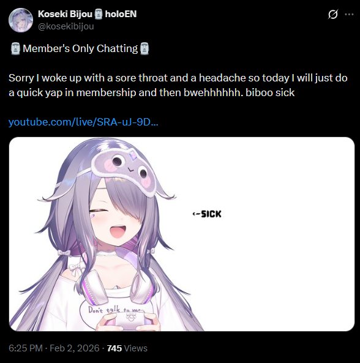The height and width of the screenshot is (363, 360).
Task: Click the moai emoji in the display name
Action: point(99,14)
